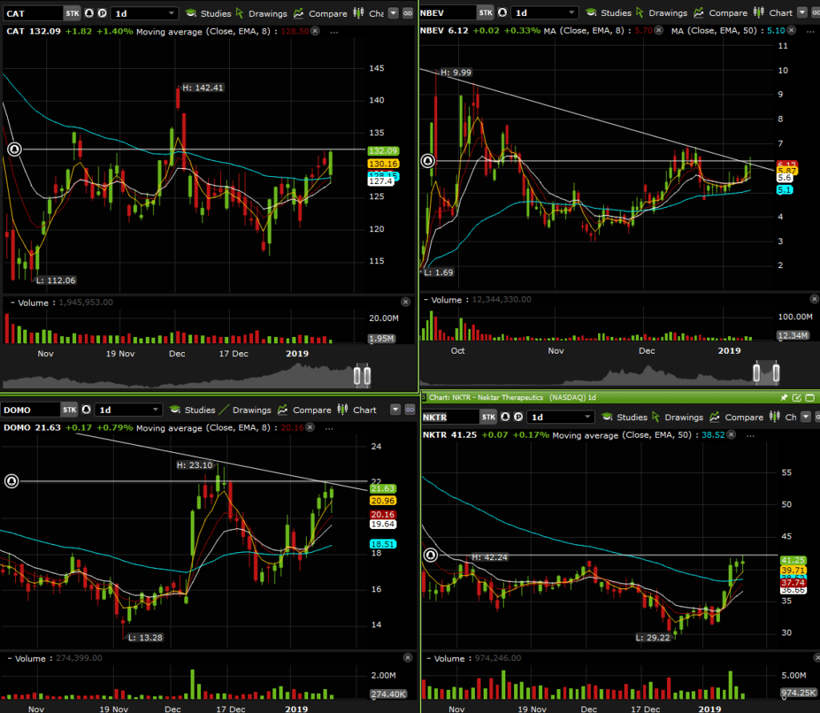820x713 pixels.
Task: Click the alert bell icon in NKTR toolbar
Action: tap(505, 417)
